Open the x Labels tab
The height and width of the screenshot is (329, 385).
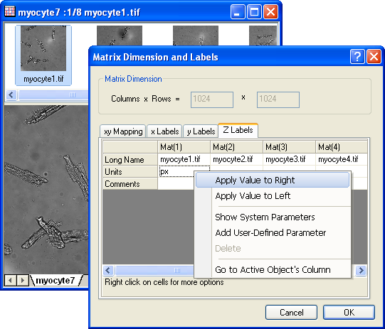click(164, 131)
